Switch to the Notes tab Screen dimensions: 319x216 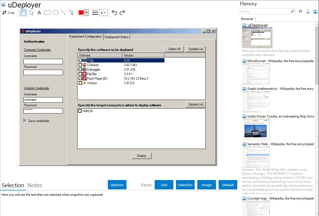(35, 185)
